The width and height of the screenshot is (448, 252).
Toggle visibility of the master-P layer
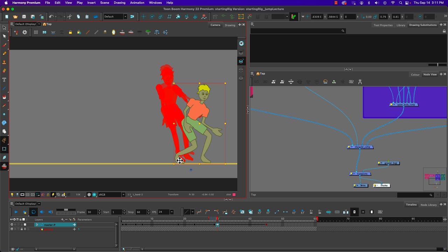[12, 225]
